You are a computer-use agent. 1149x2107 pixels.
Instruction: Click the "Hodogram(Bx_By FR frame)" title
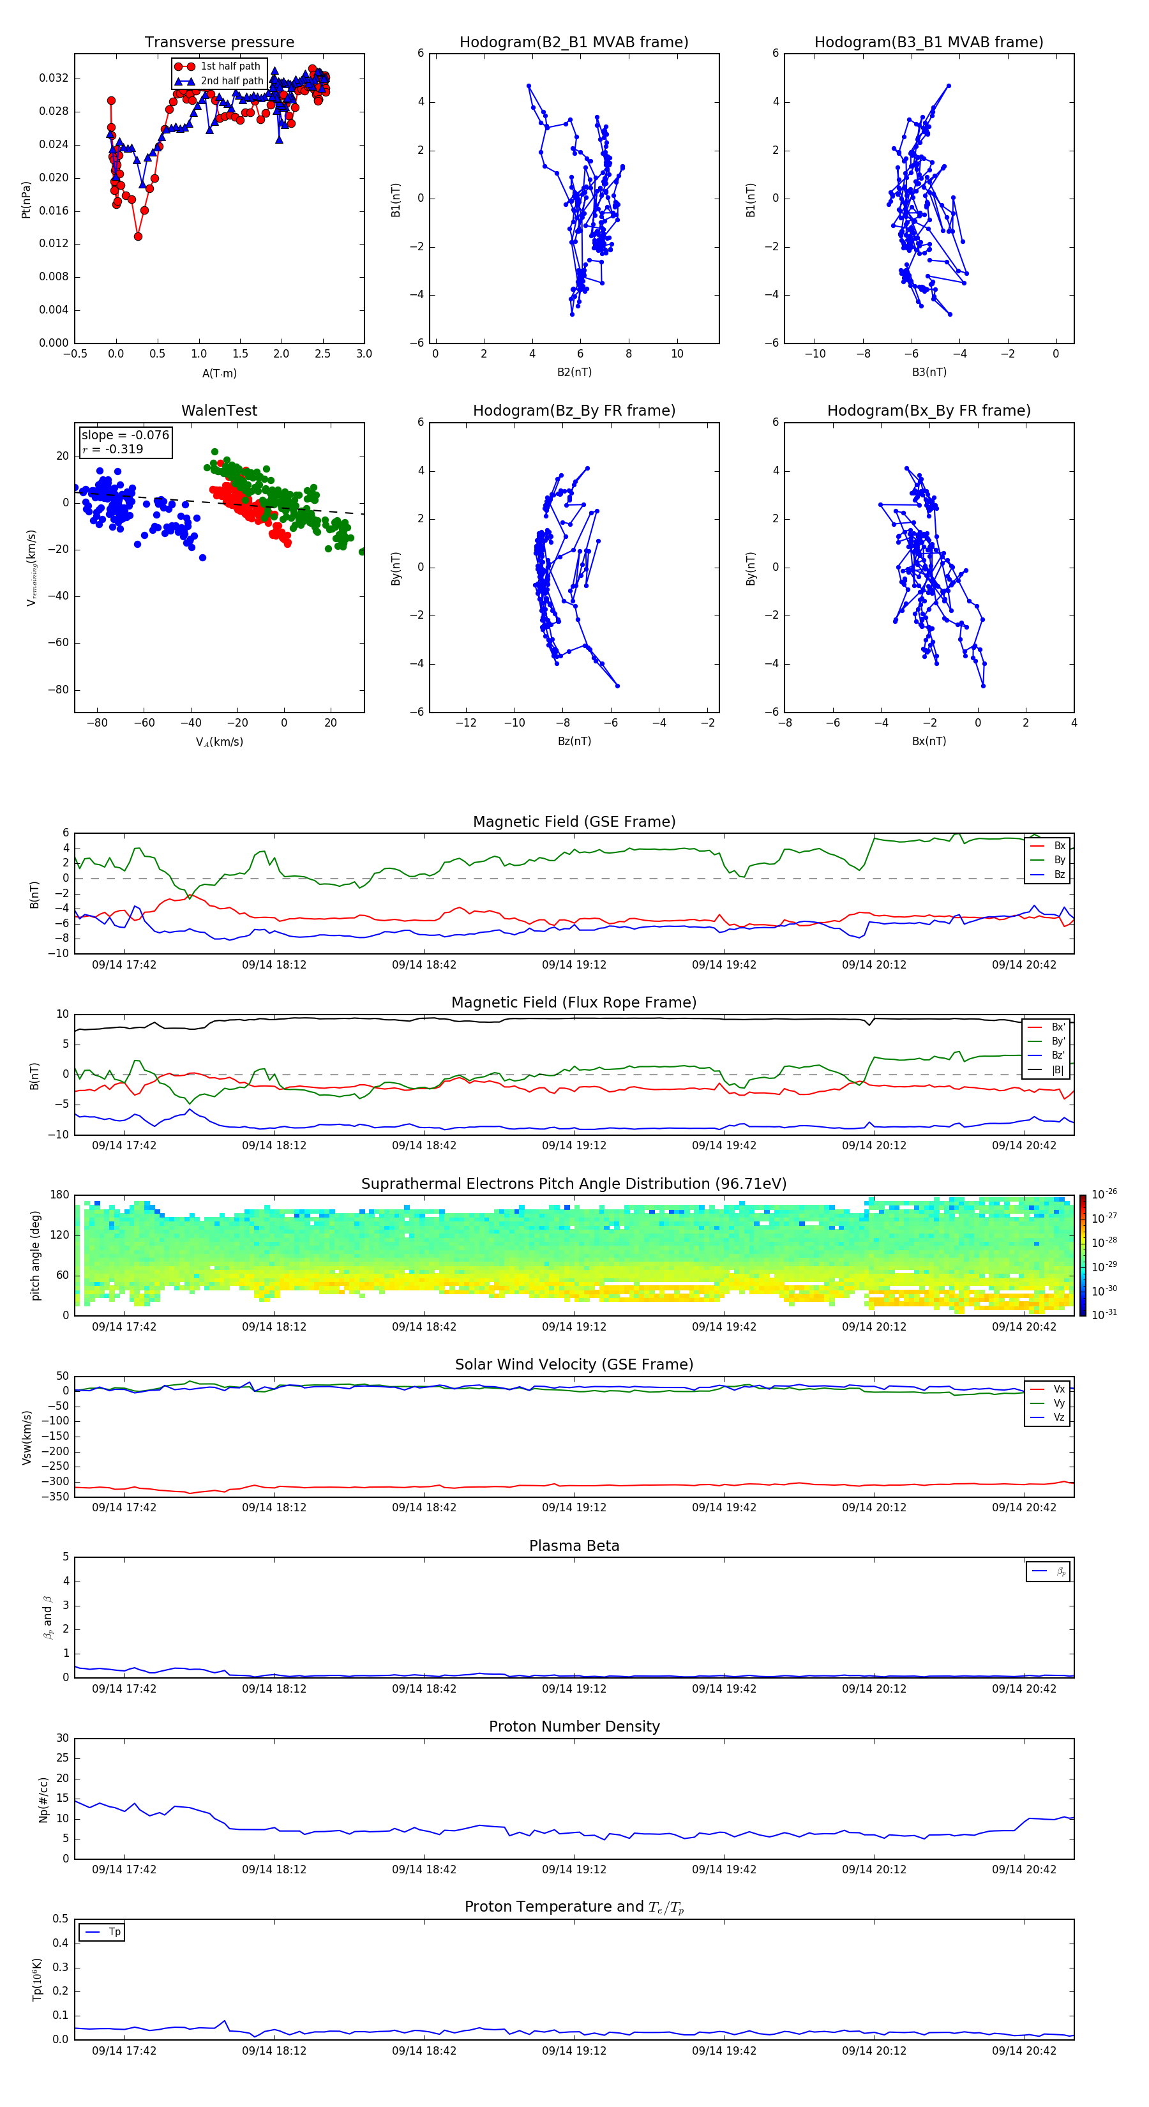tap(929, 411)
